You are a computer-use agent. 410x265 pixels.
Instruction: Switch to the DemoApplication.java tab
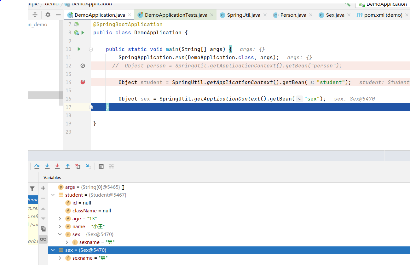100,15
